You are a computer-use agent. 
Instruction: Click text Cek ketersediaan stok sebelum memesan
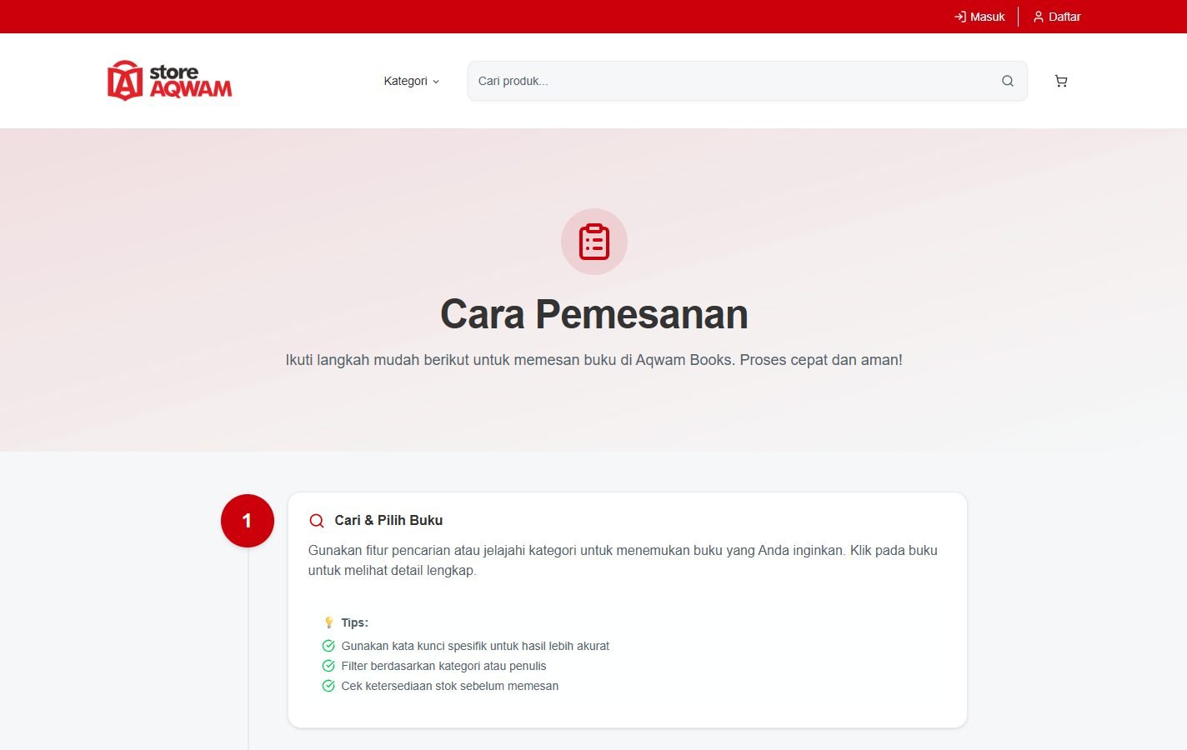[x=450, y=686]
